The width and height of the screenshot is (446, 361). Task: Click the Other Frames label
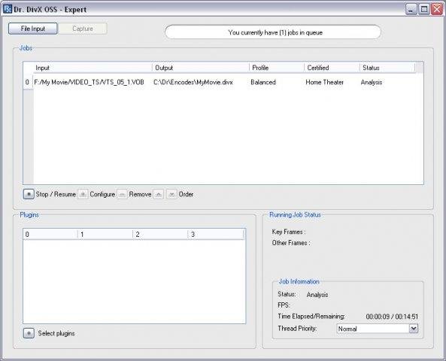coord(291,243)
